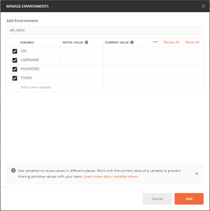This screenshot has height=211, width=210.
Task: Click the info icon in the tip banner
Action: [x=13, y=170]
